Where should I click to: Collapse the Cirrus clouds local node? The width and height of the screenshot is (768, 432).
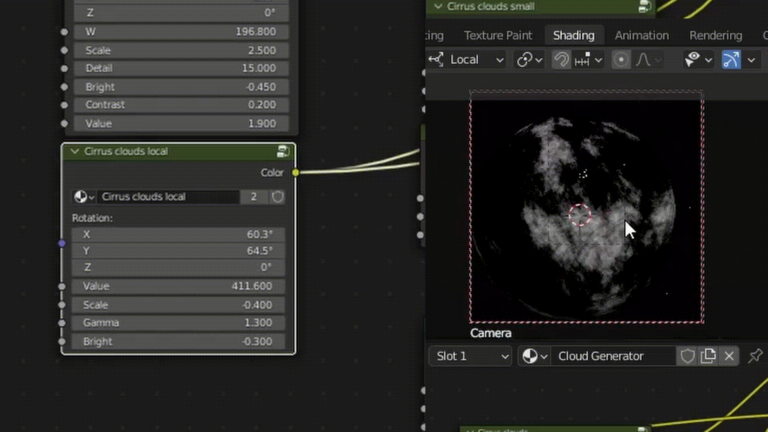coord(74,152)
